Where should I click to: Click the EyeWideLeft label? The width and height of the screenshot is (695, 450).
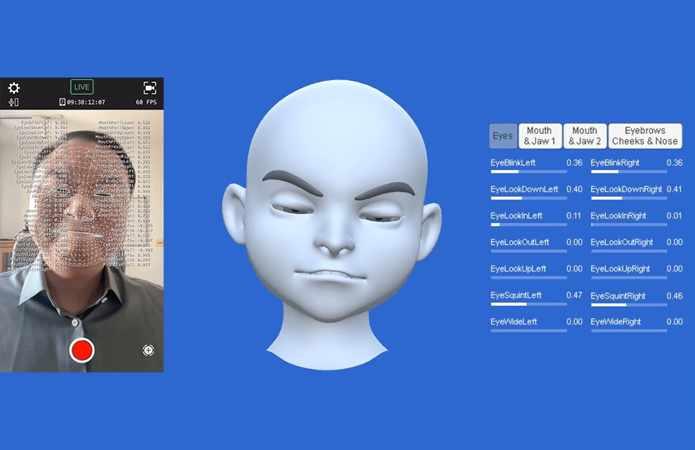(x=513, y=322)
